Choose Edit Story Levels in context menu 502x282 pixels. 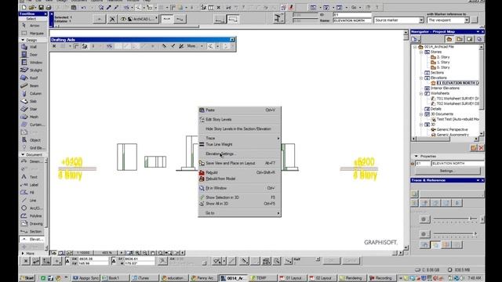coord(239,120)
